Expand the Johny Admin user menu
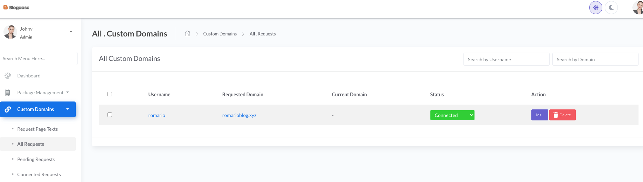This screenshot has height=182, width=643. (71, 32)
